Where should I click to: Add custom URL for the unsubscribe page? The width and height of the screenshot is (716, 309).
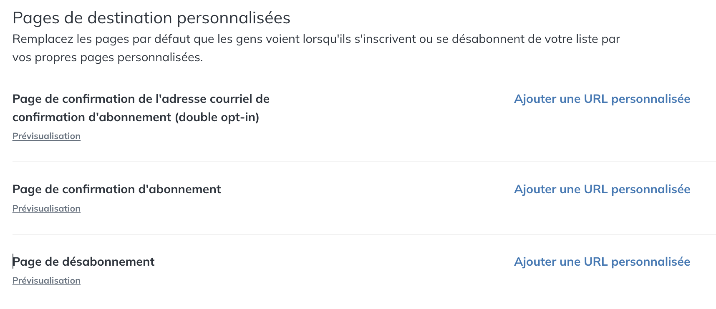click(602, 262)
